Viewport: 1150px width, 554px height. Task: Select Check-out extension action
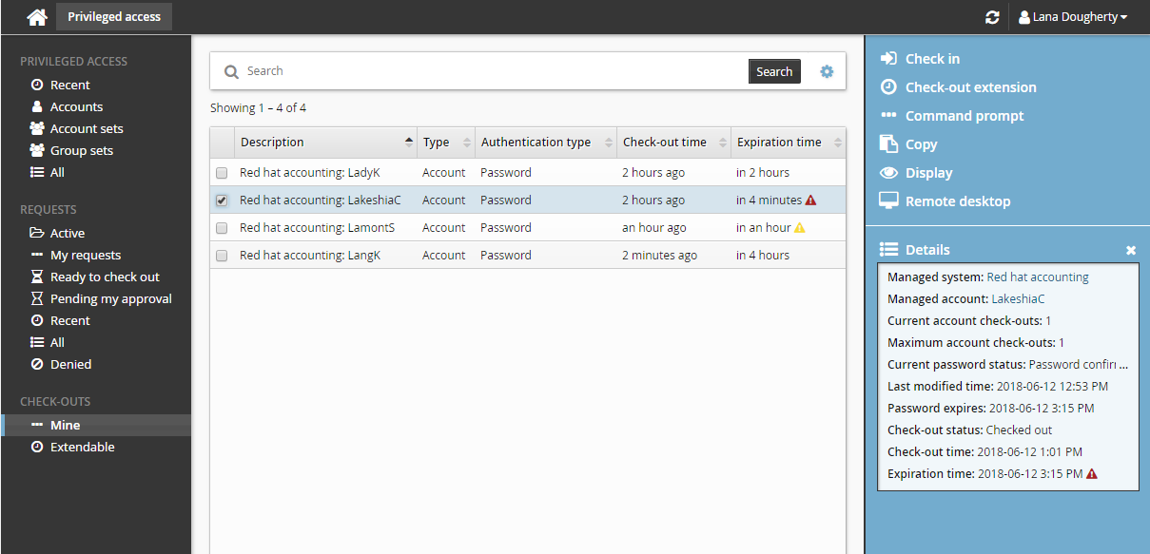click(x=969, y=87)
